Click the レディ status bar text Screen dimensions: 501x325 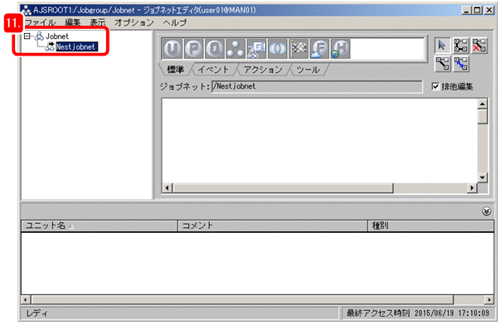click(36, 313)
